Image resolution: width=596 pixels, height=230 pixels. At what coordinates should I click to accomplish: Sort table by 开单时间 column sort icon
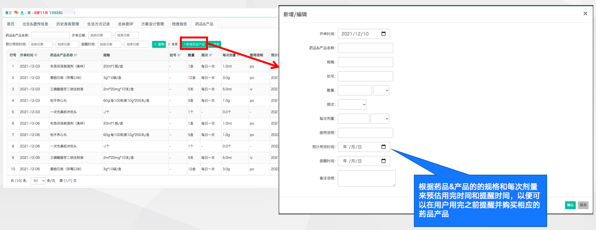(x=36, y=55)
